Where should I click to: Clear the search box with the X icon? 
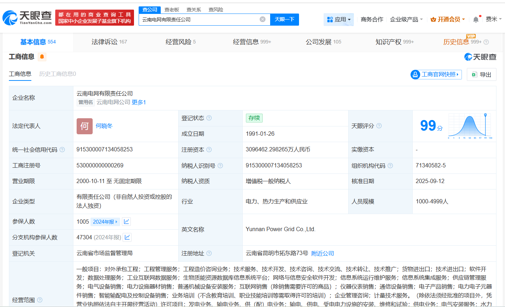(x=263, y=20)
